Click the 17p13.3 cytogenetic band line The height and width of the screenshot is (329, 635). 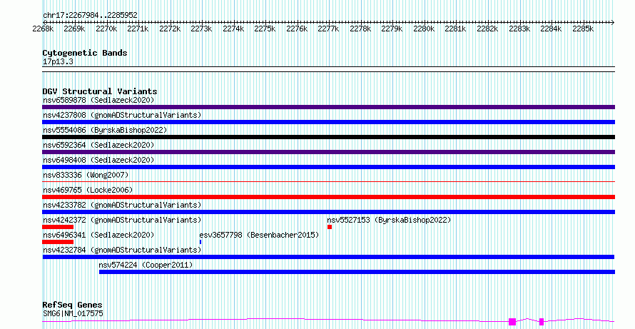[328, 69]
